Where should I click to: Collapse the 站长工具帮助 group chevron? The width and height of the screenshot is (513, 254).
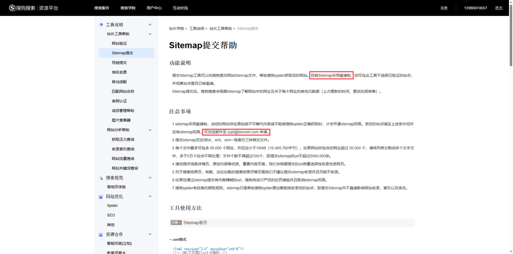150,33
